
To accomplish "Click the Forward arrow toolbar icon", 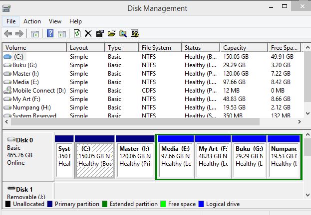I will point(19,34).
